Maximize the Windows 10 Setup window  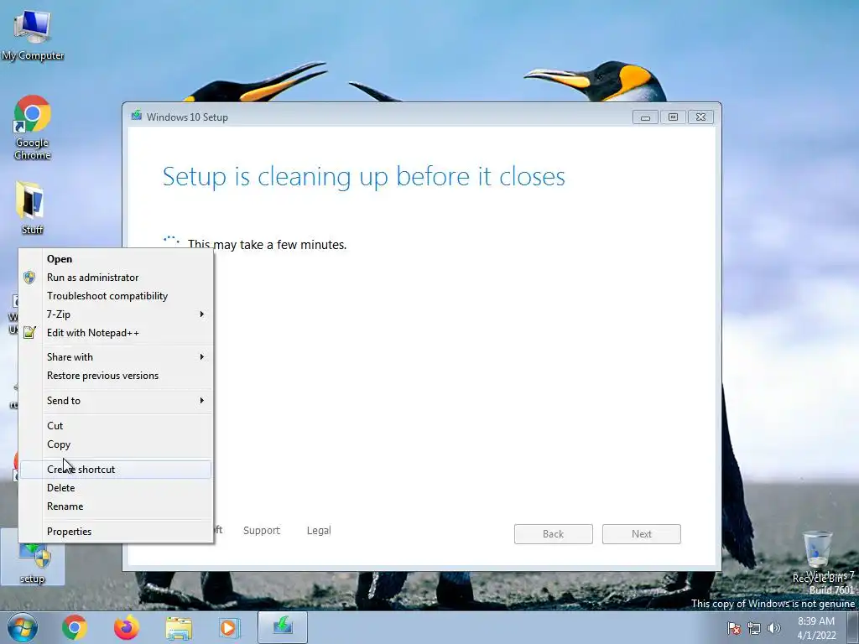[x=673, y=117]
